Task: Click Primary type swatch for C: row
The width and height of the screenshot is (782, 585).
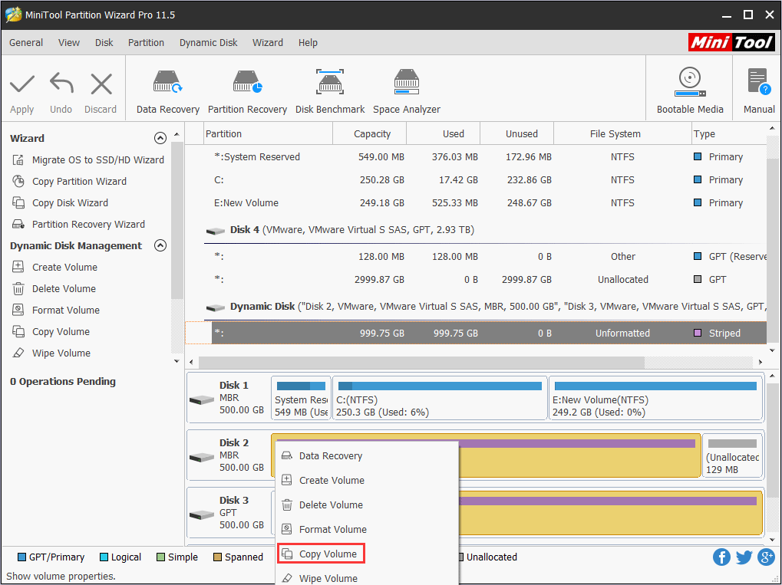Action: pos(698,179)
